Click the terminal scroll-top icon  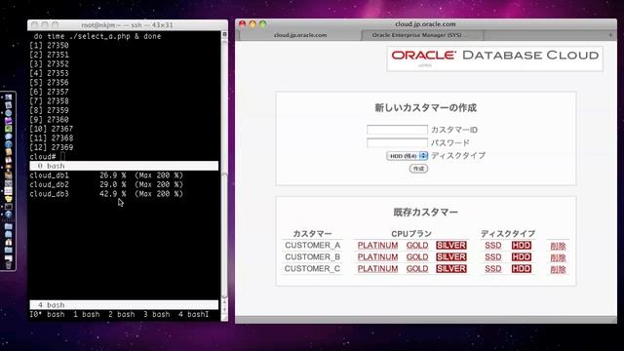[224, 34]
